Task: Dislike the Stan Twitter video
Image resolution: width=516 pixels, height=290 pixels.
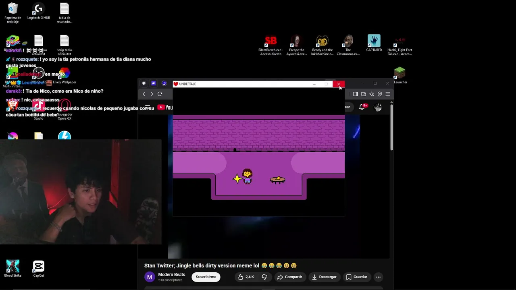Action: (x=265, y=277)
